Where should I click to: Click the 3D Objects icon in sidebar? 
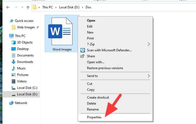(14, 42)
